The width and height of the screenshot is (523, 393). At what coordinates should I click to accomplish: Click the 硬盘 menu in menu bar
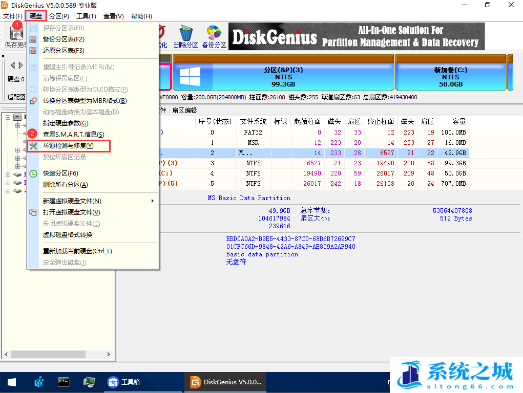tap(36, 16)
